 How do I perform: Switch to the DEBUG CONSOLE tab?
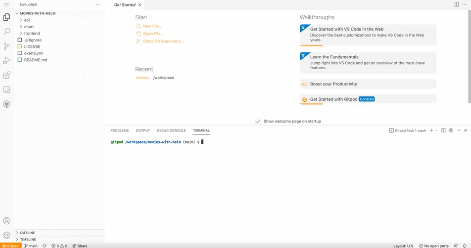coord(171,130)
